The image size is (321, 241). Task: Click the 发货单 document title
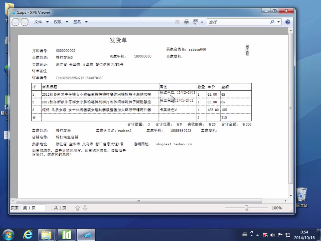click(x=118, y=41)
